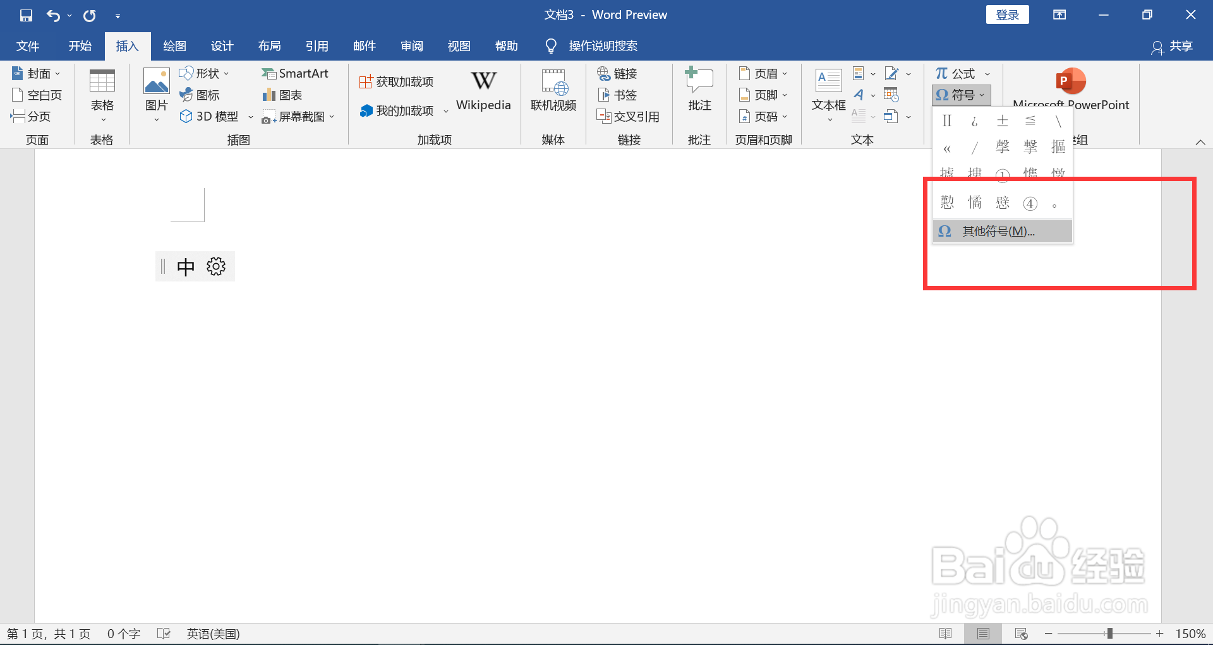Click the Wikipedia add-in icon
1213x645 pixels.
point(483,88)
